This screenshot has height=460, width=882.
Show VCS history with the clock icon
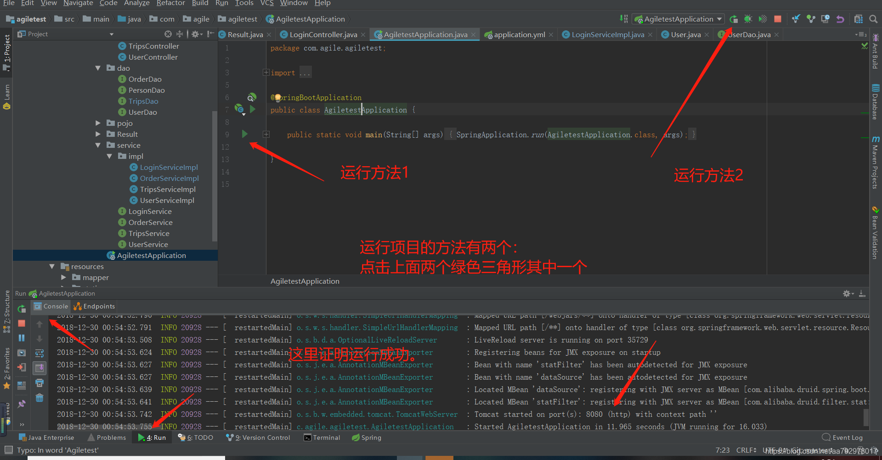point(825,19)
